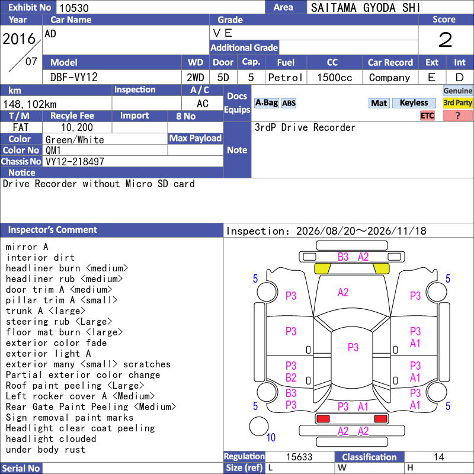Click the classification value 14

click(438, 457)
